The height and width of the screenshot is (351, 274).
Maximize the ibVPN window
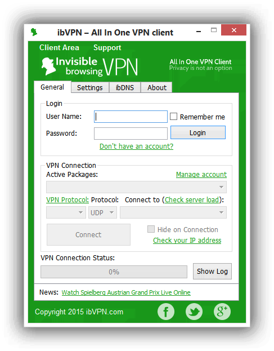tap(214, 30)
